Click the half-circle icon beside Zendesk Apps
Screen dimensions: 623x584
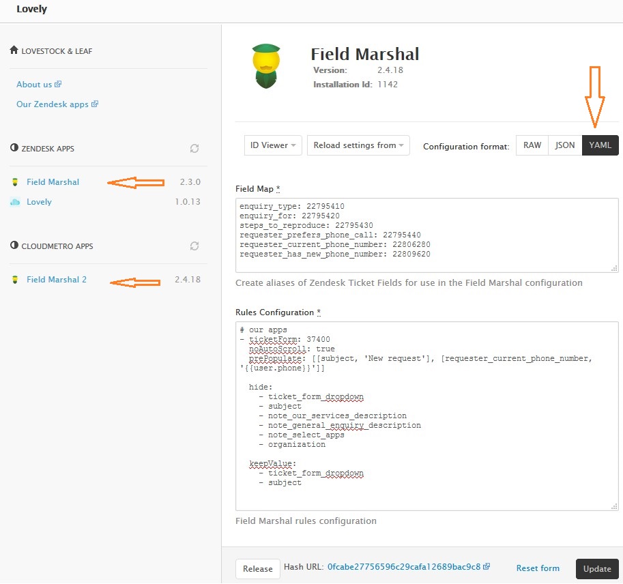coord(14,148)
